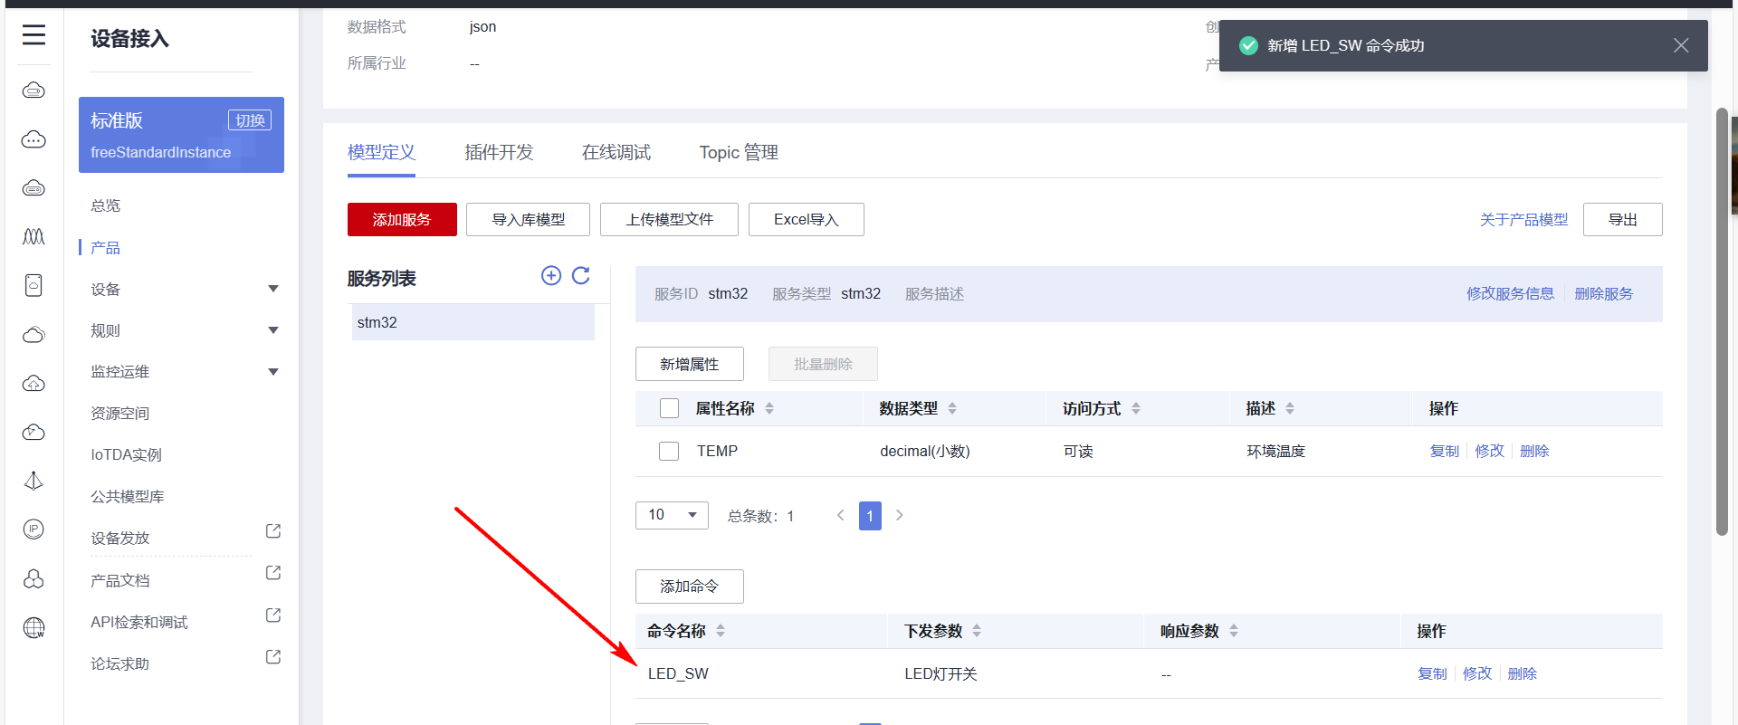This screenshot has width=1738, height=725.
Task: Click the pyramid-shaped sidebar icon
Action: [33, 481]
